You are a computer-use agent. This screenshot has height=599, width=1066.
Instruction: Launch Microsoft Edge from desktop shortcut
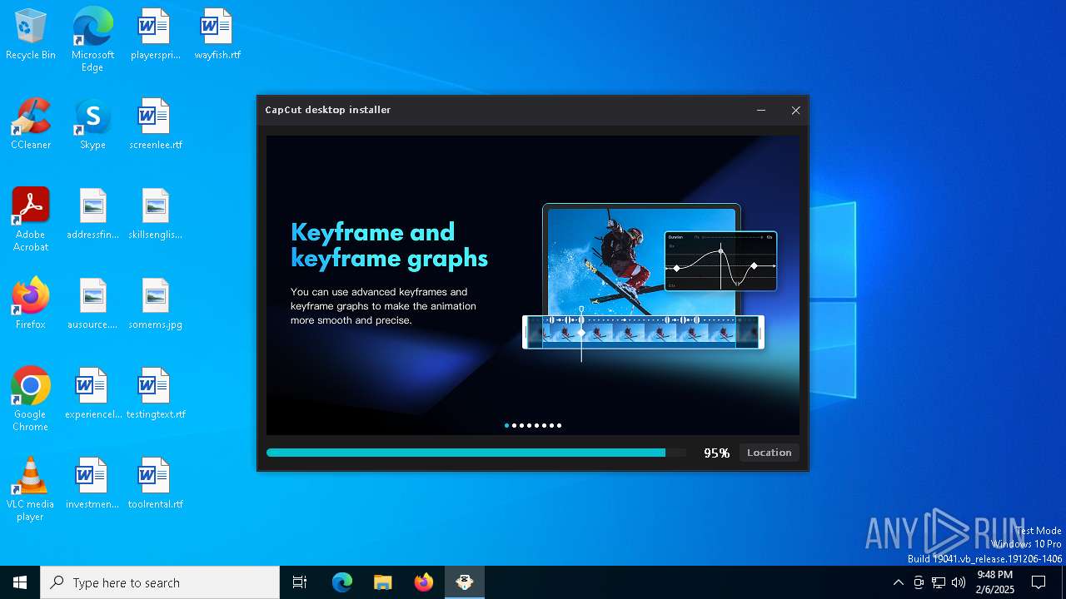(x=92, y=39)
